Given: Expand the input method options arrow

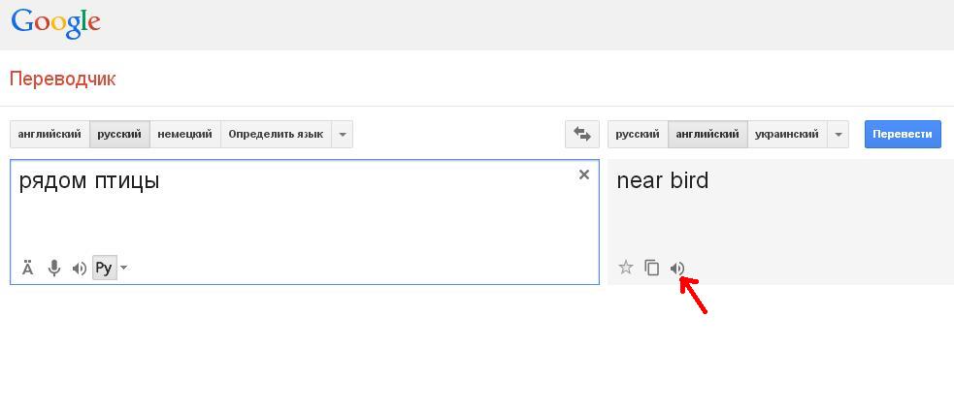Looking at the screenshot, I should [x=124, y=268].
